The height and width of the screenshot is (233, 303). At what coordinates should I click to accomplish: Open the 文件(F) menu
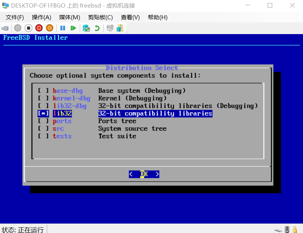coord(15,17)
